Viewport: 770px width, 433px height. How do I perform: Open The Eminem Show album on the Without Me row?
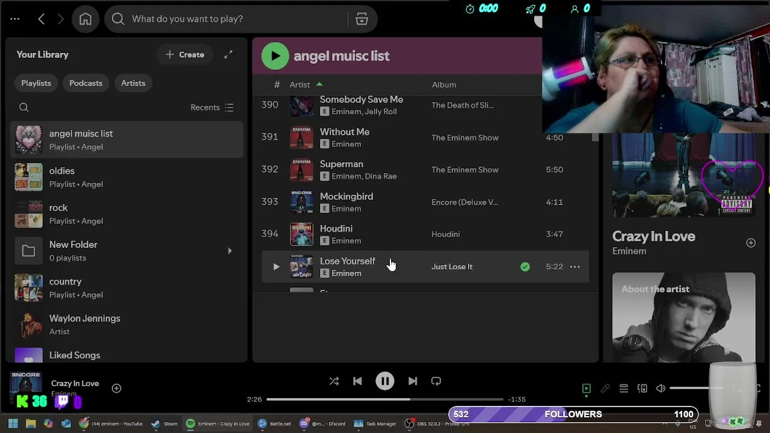click(465, 138)
